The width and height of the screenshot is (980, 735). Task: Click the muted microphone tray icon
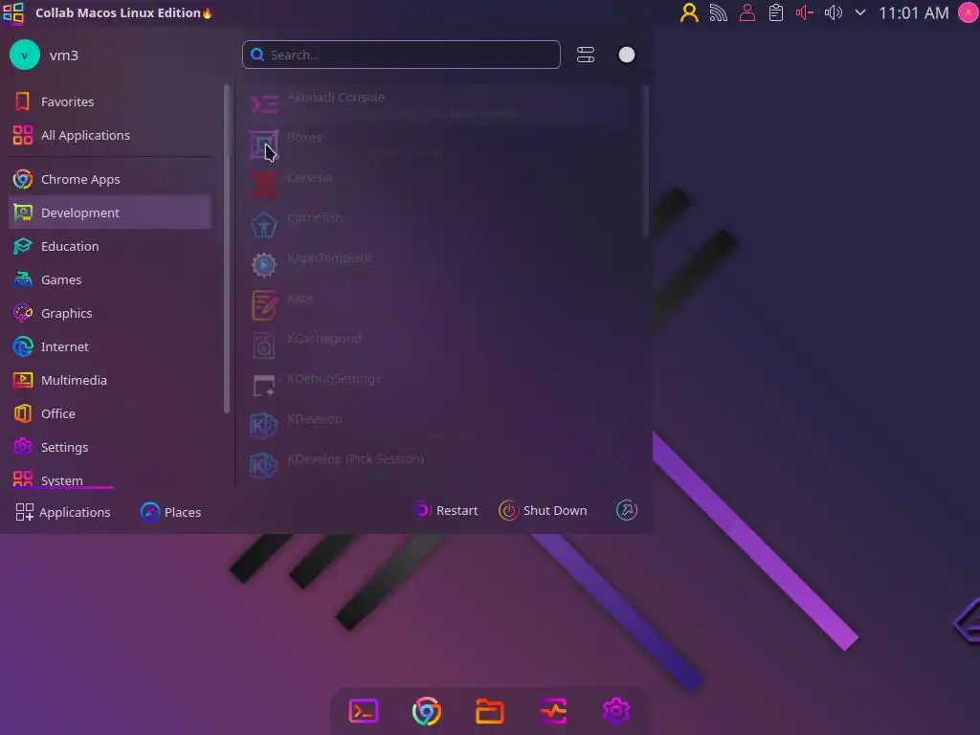[804, 13]
